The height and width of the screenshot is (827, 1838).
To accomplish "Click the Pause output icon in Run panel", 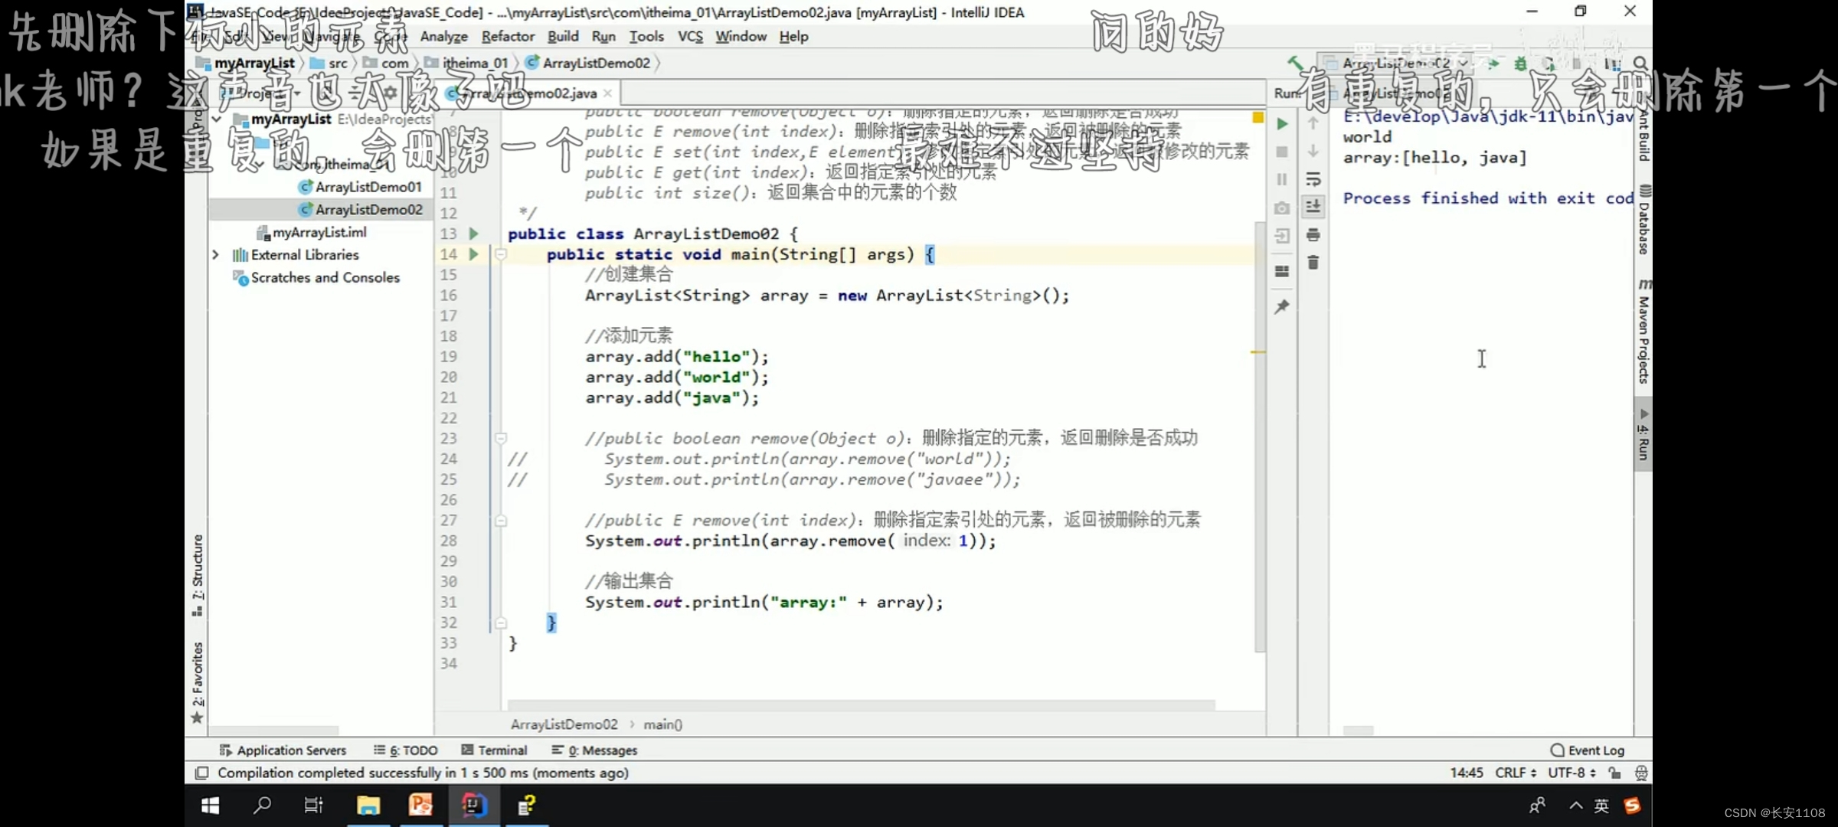I will pyautogui.click(x=1282, y=179).
